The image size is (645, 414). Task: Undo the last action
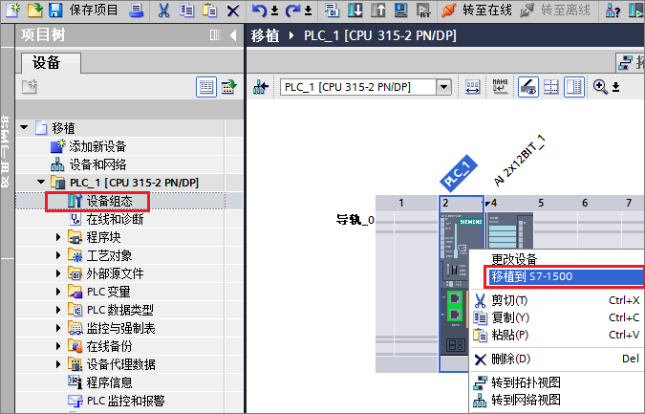click(260, 11)
